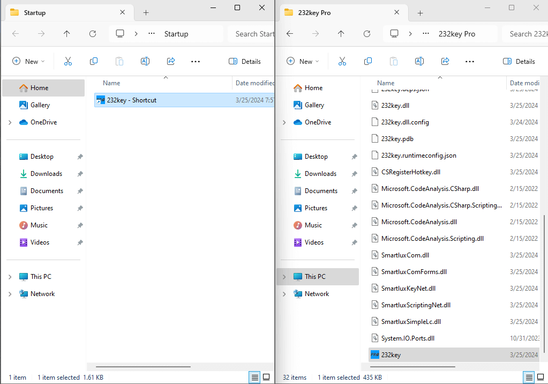Sort by Name column in Startup window

(111, 83)
